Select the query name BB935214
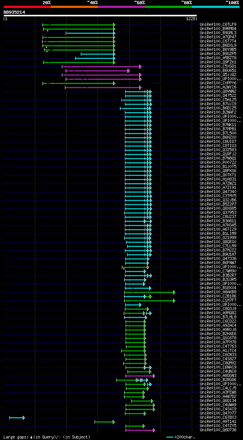 tap(14, 12)
